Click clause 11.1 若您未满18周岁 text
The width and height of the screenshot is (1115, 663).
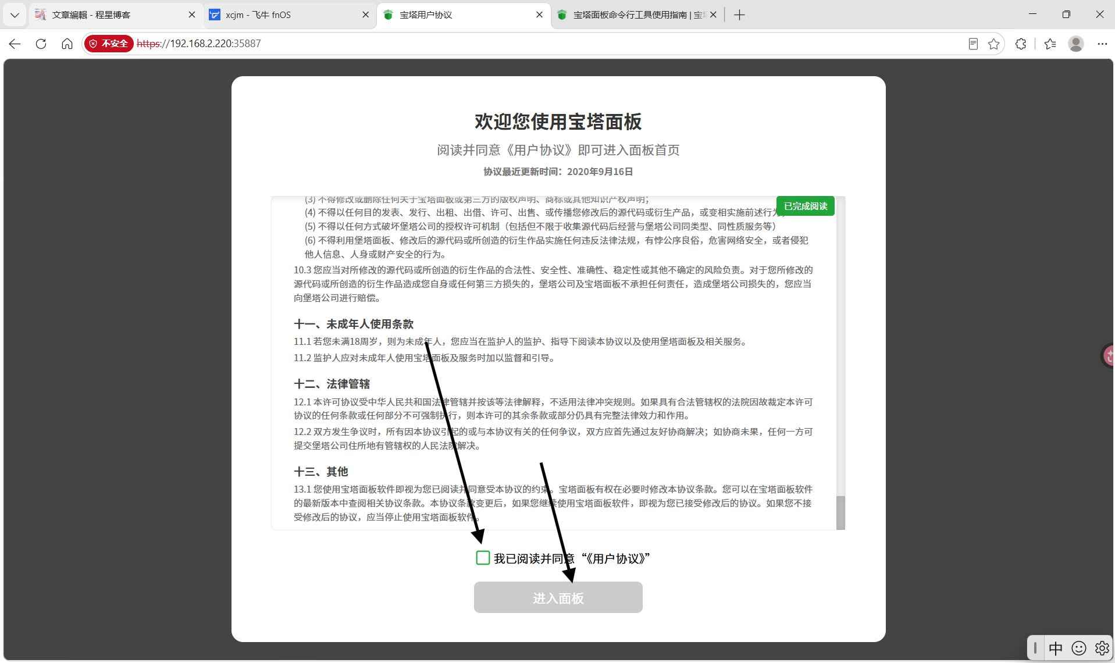point(521,341)
